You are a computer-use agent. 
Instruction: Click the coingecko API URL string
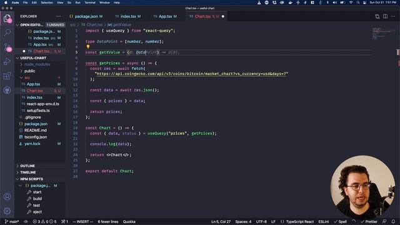coord(191,74)
